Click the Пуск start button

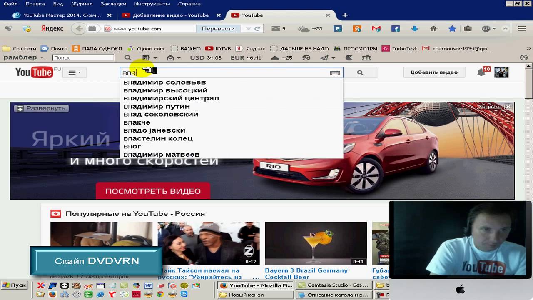click(x=14, y=285)
